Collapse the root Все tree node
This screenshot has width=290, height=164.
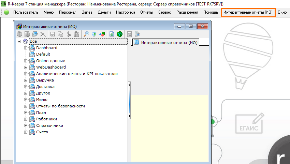pyautogui.click(x=19, y=41)
